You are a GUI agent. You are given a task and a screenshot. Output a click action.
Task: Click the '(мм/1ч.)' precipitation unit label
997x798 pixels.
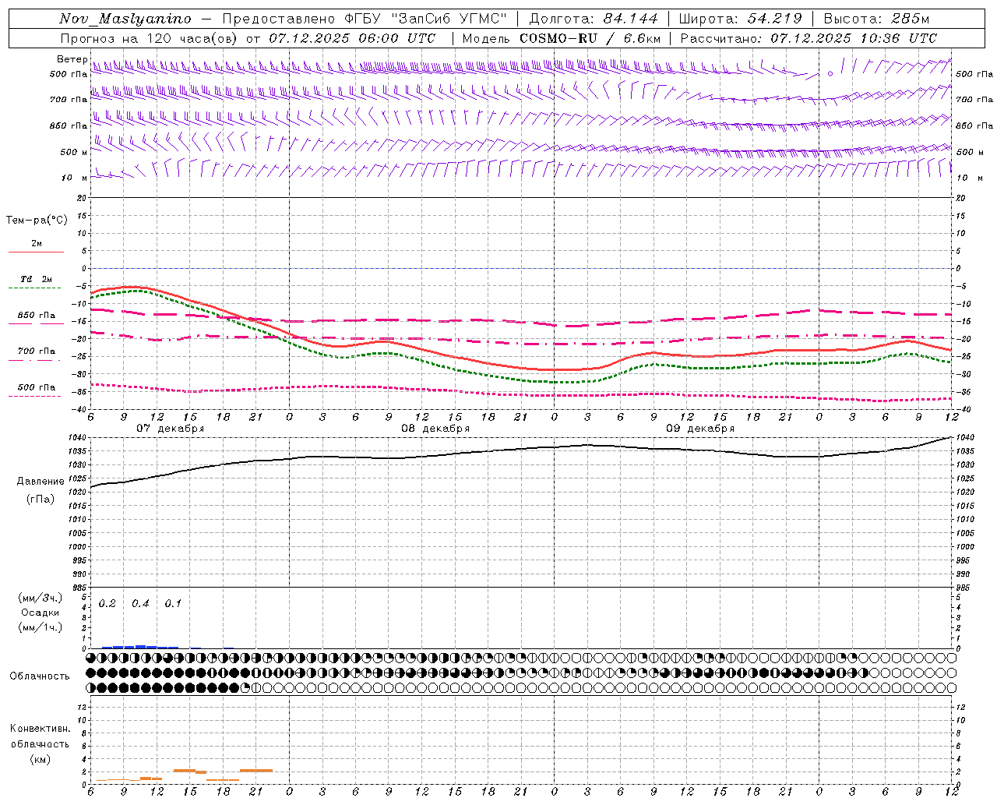(x=40, y=627)
